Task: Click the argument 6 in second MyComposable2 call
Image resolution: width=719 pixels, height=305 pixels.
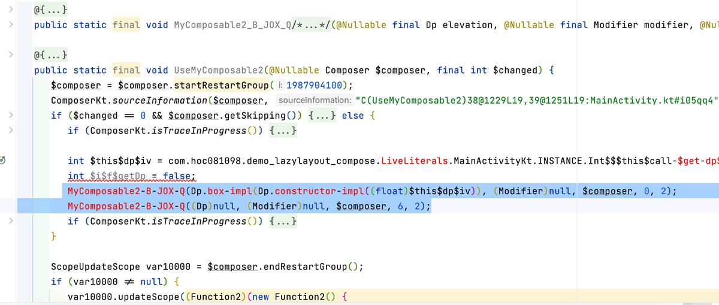Action: pos(400,206)
